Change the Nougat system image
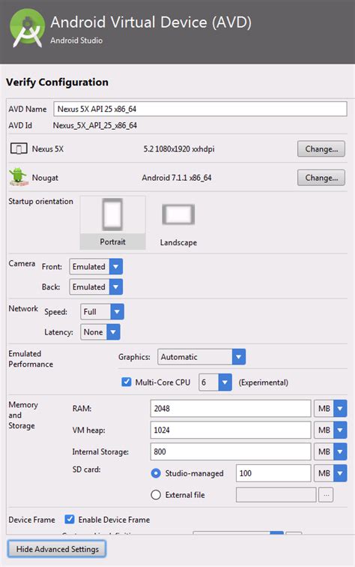Image resolution: width=355 pixels, height=567 pixels. [x=321, y=178]
